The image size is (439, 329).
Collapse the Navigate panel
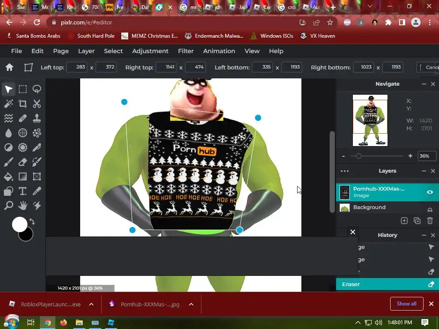tap(424, 84)
